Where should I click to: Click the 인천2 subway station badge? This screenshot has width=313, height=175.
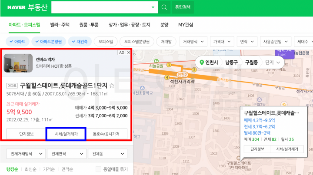(x=182, y=75)
